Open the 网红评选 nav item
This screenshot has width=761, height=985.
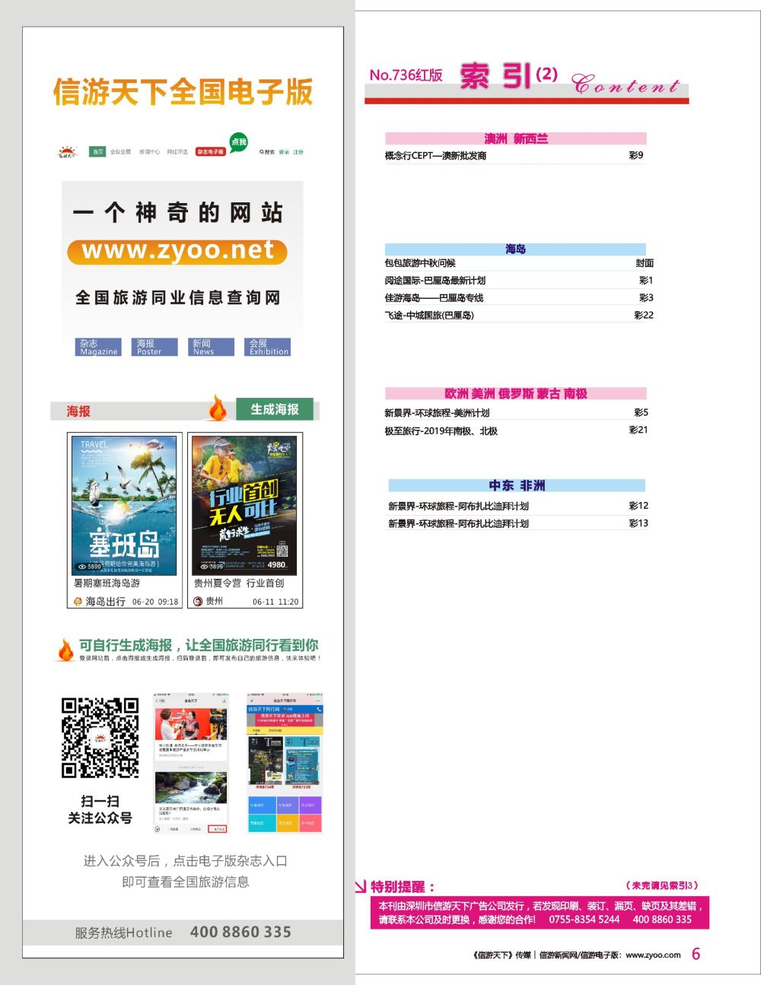pyautogui.click(x=177, y=152)
